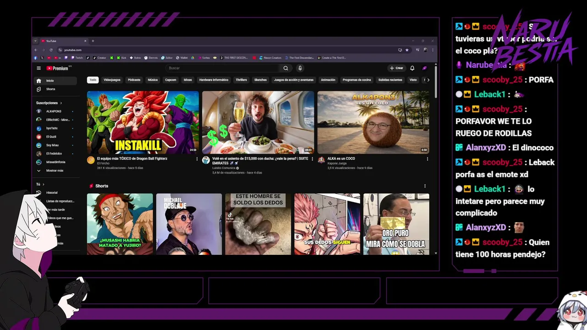Expand the Suscripciones section chevron

point(61,103)
